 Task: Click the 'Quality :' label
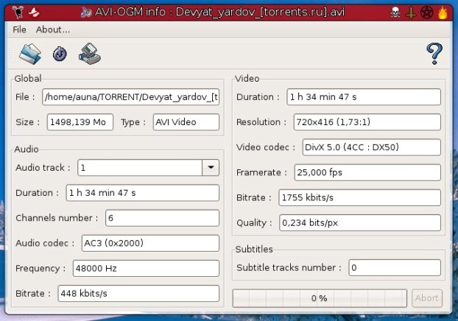point(255,223)
